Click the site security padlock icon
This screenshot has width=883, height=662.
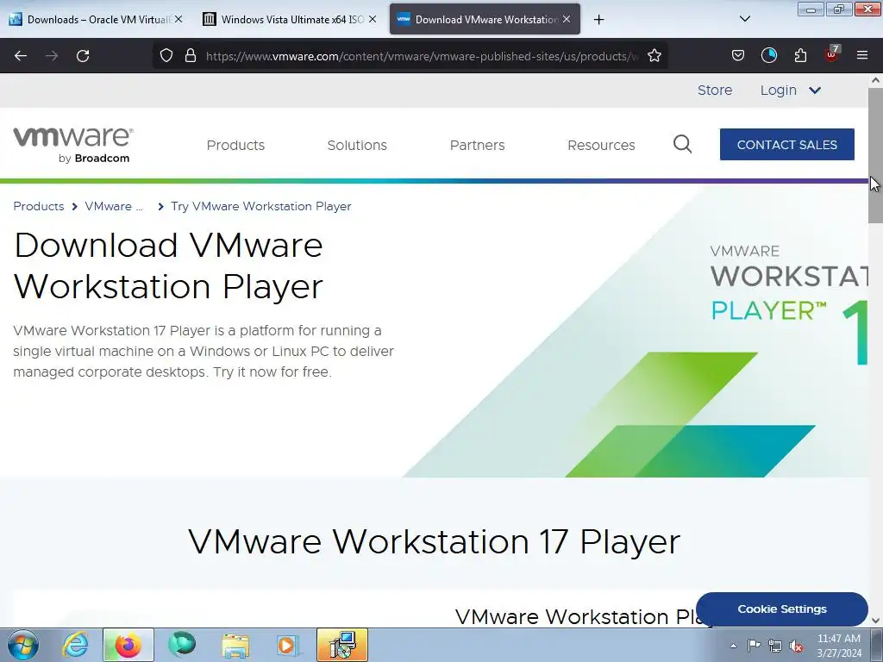(x=191, y=56)
